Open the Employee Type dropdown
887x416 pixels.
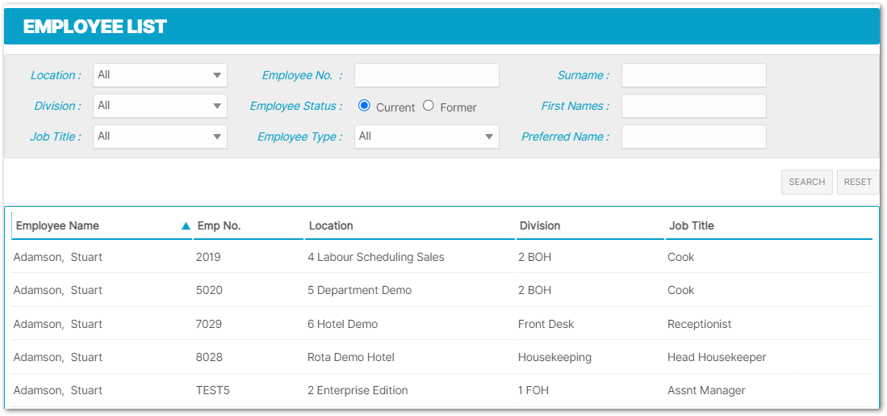pos(426,137)
